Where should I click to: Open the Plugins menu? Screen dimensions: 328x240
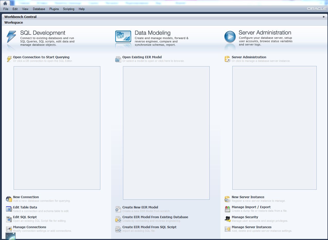54,9
